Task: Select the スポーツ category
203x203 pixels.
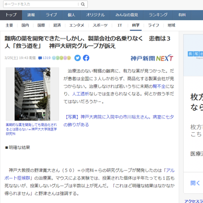Action: pyautogui.click(x=100, y=26)
